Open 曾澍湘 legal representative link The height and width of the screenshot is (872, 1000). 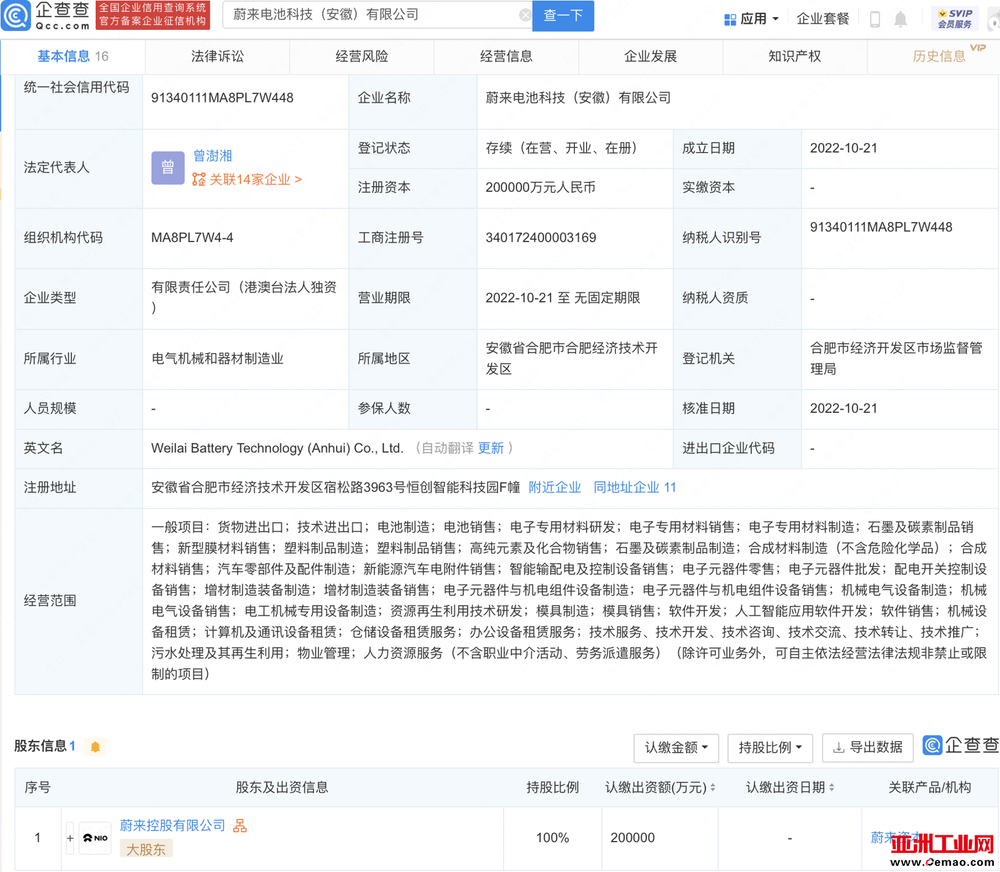(x=213, y=155)
